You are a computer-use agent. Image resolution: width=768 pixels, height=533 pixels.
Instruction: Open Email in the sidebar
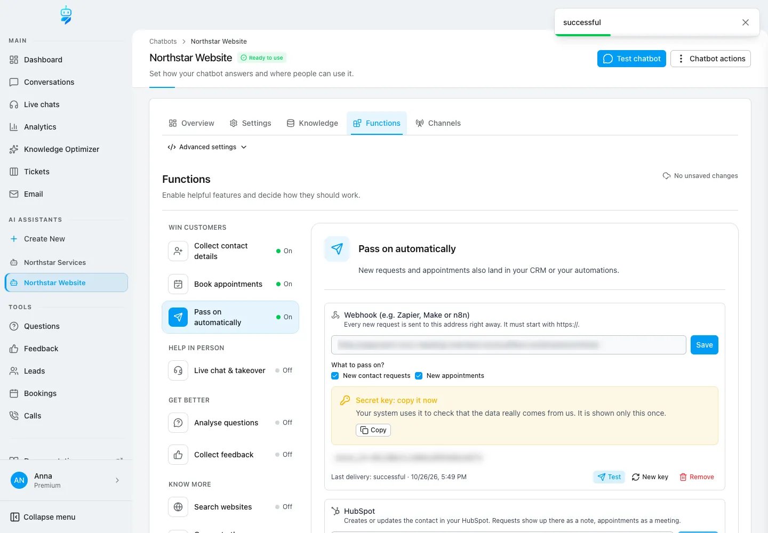pyautogui.click(x=66, y=194)
